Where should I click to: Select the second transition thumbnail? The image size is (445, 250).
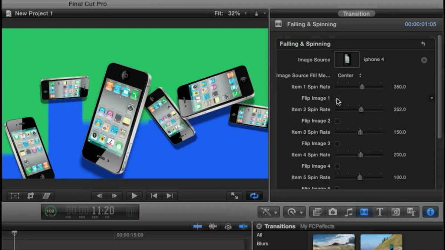coord(381,242)
